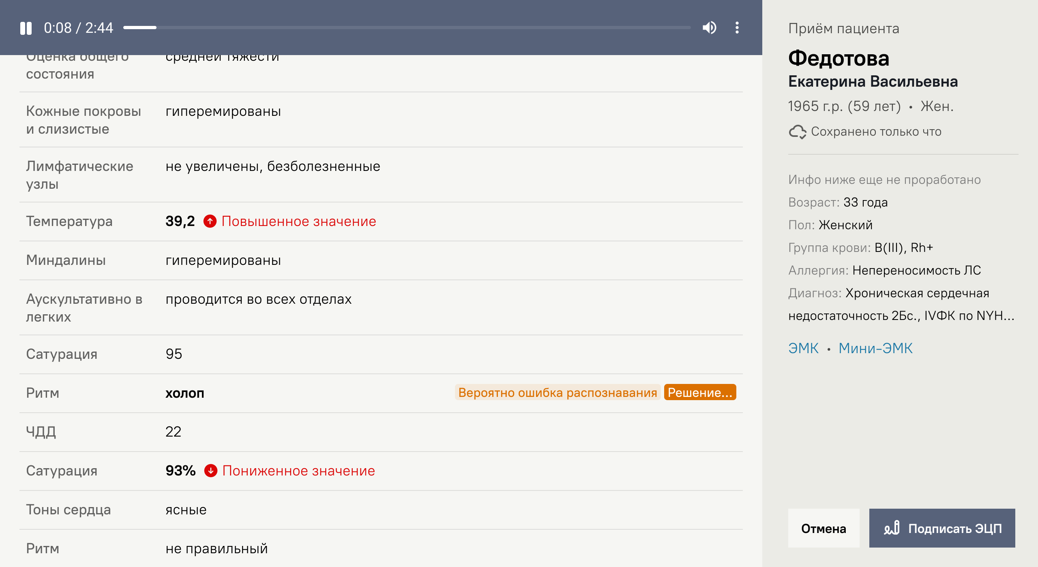Mute audio with speaker icon

coord(710,28)
